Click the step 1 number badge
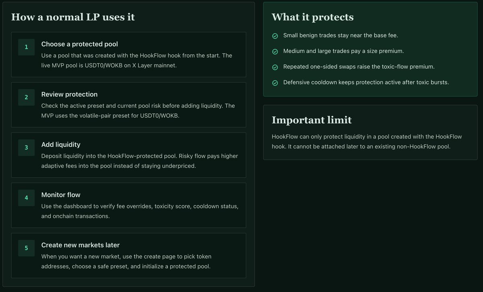 [27, 47]
